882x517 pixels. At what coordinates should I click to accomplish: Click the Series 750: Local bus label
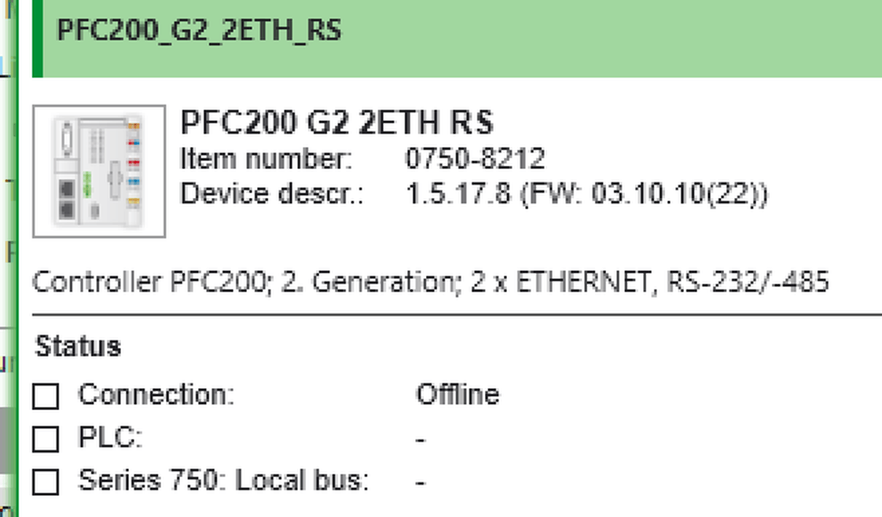[x=224, y=481]
